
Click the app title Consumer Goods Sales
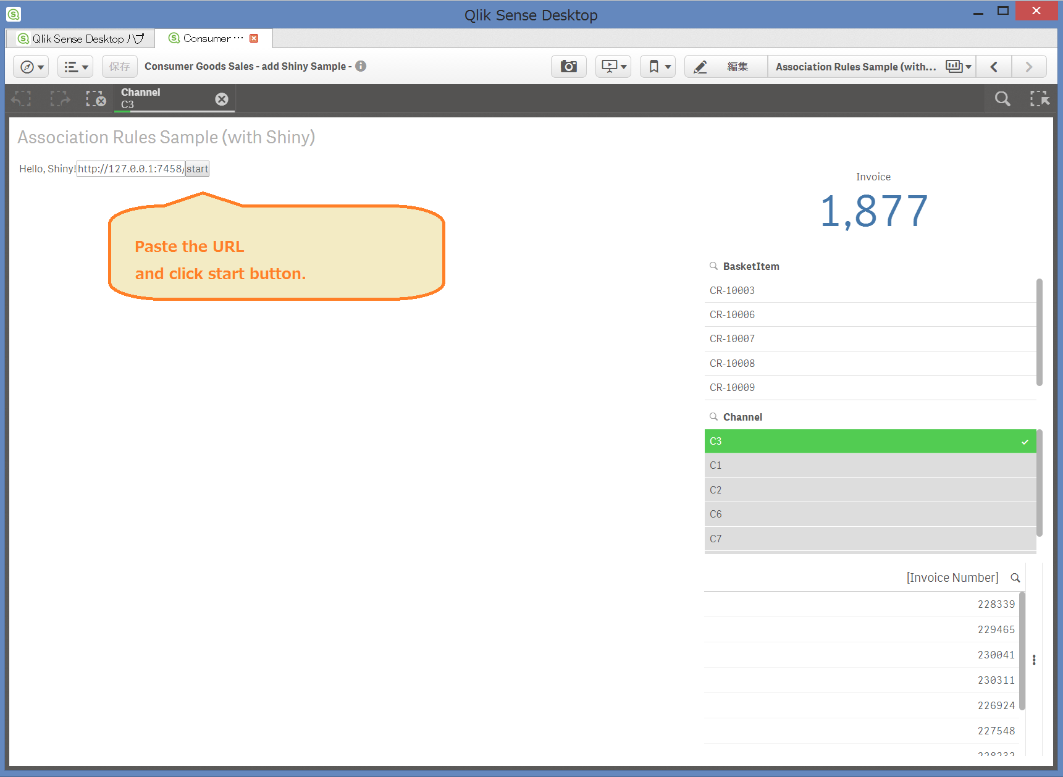(248, 66)
